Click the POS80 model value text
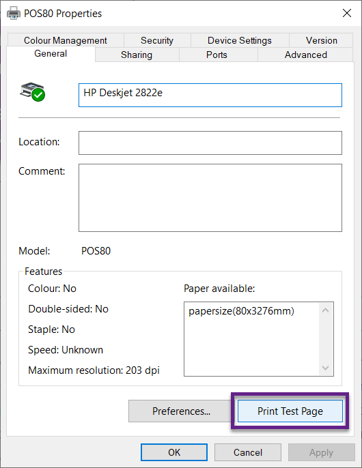This screenshot has width=362, height=468. (x=96, y=251)
